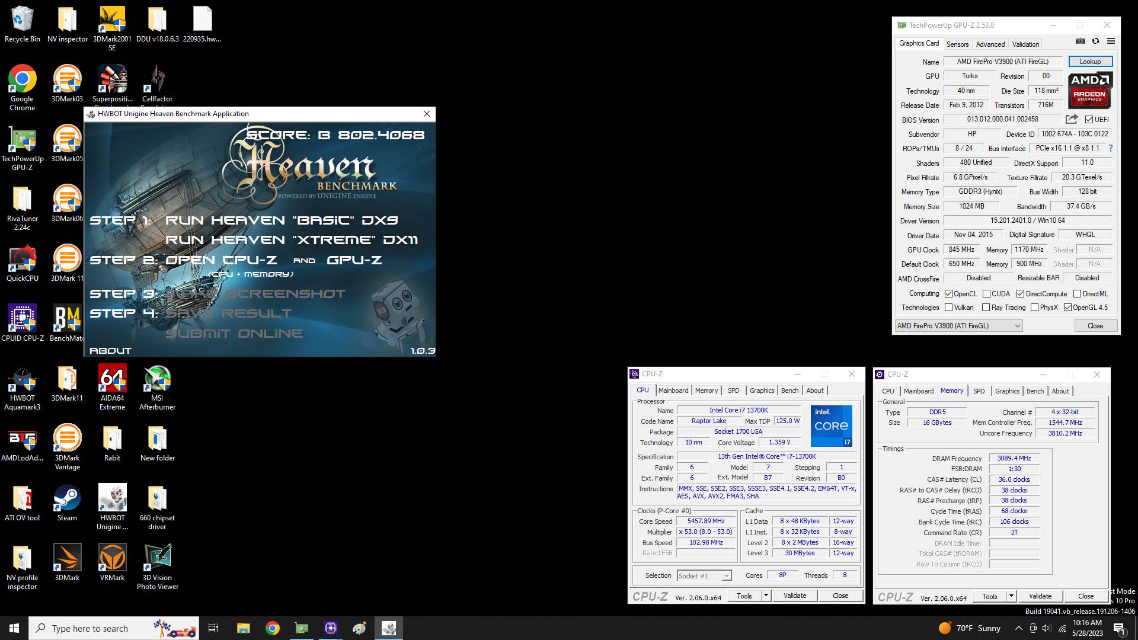1138x640 pixels.
Task: Launch AIDA64 Extreme desktop shortcut
Action: point(112,387)
